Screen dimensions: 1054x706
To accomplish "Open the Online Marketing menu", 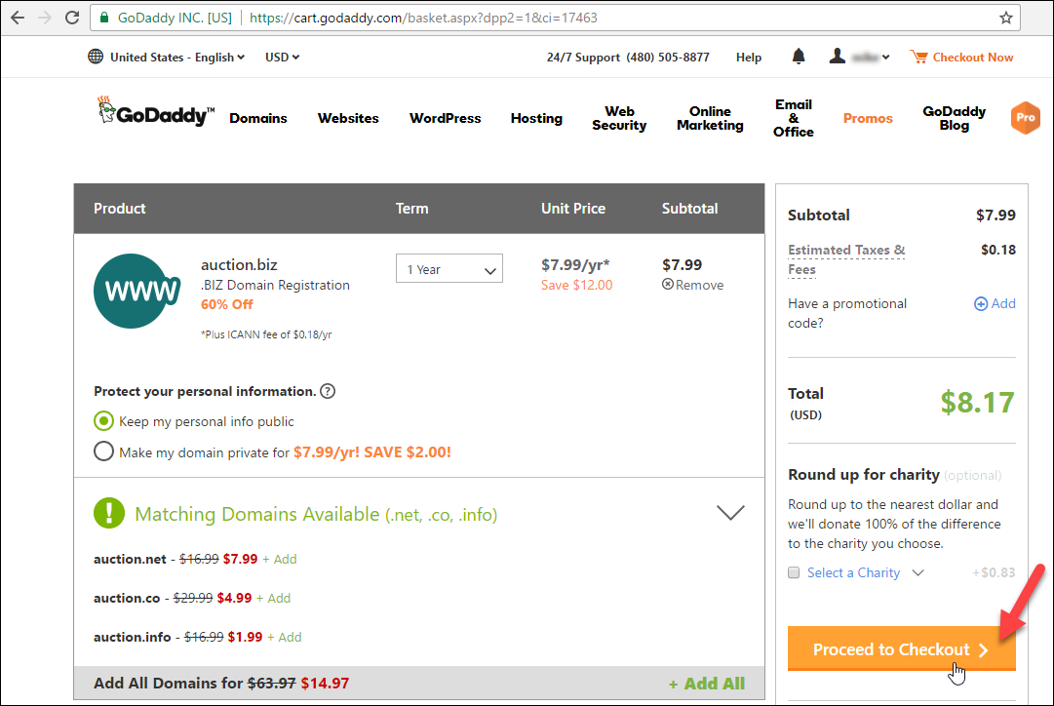I will point(710,118).
